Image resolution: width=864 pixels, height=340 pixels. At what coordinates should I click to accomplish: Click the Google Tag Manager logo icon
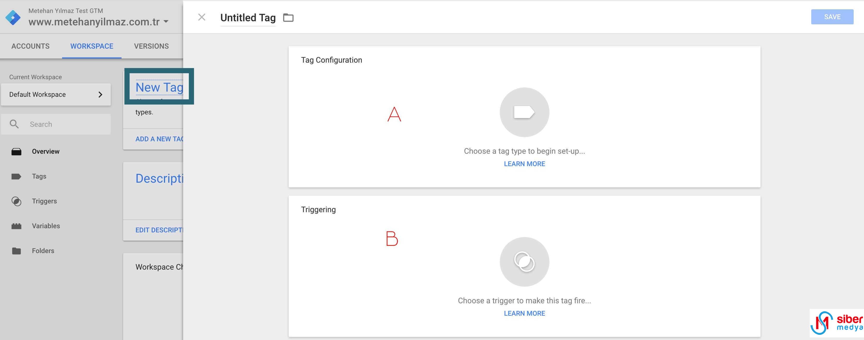tap(13, 17)
